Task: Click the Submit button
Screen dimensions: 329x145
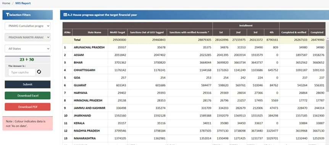Action: tap(27, 84)
